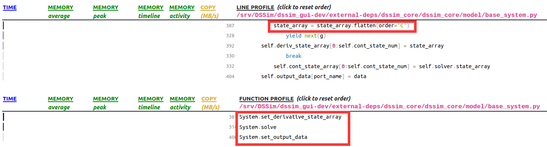
Task: Click MEMORY peak header in line profile table
Action: click(105, 11)
